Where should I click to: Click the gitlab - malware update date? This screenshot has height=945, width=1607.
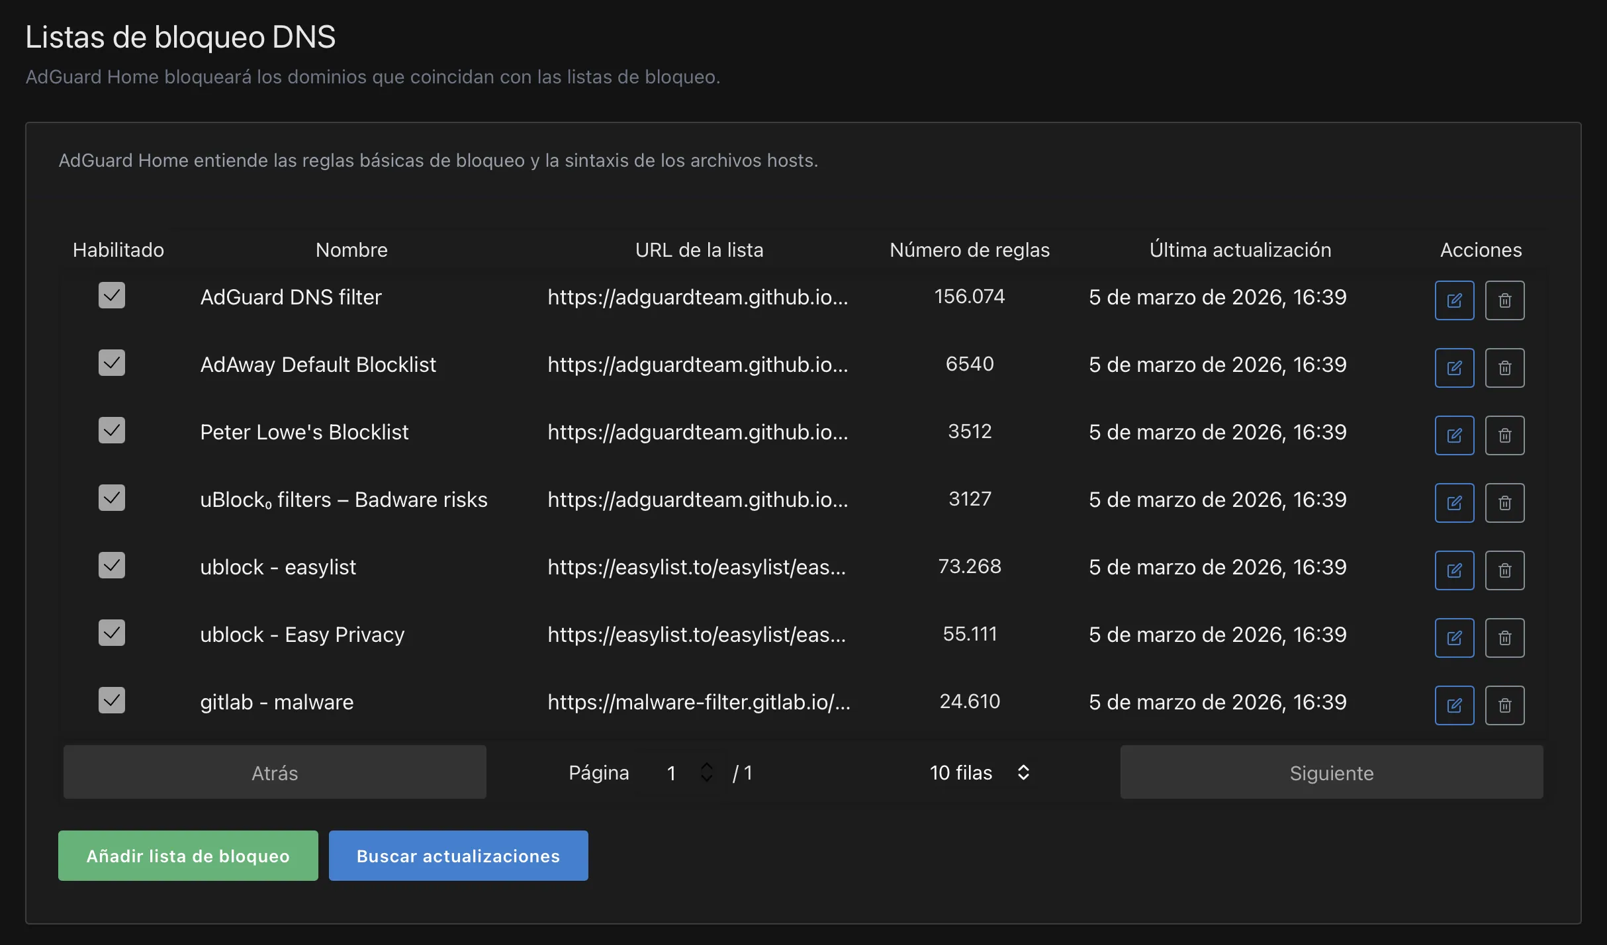[1218, 702]
